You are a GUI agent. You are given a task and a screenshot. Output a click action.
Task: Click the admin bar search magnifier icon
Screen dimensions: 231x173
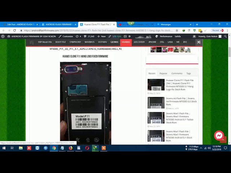225,36
